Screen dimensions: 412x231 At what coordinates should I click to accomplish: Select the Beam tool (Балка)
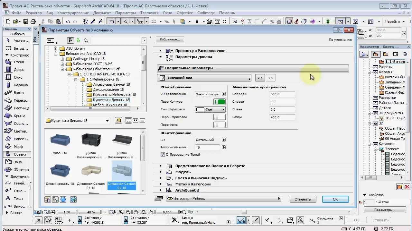tap(17, 93)
